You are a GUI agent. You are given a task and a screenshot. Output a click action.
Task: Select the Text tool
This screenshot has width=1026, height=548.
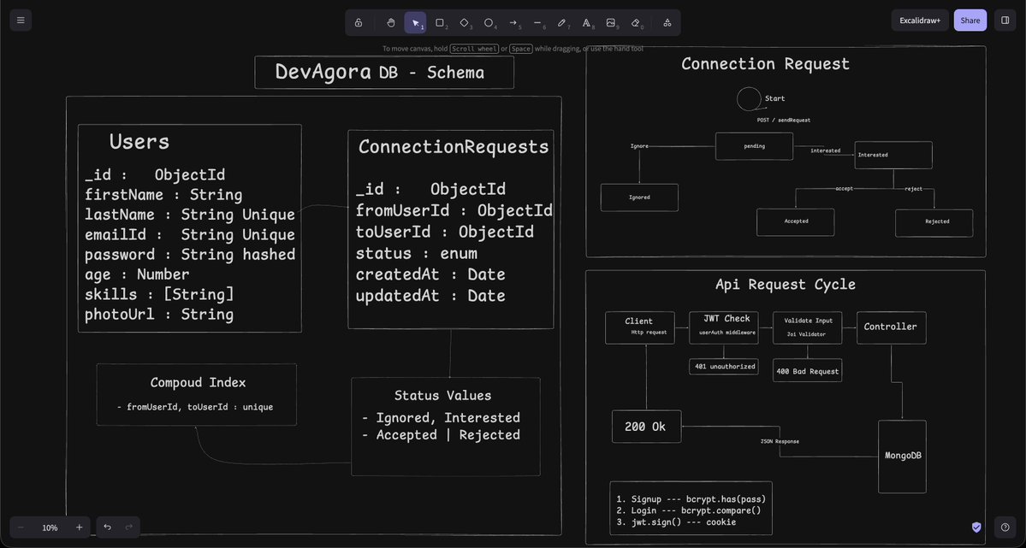tap(587, 22)
